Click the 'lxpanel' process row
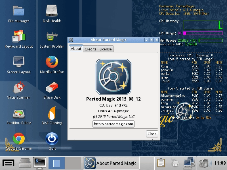This screenshot has width=227, height=170. [x=192, y=110]
